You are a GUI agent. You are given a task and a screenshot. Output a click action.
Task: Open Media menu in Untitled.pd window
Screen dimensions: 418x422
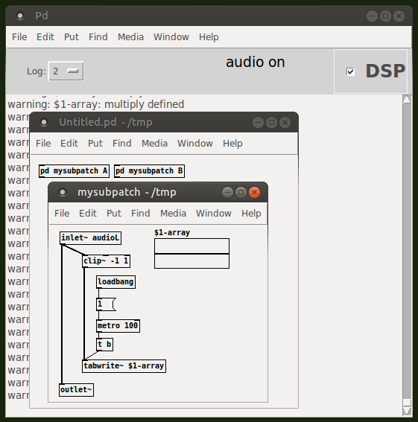[155, 143]
